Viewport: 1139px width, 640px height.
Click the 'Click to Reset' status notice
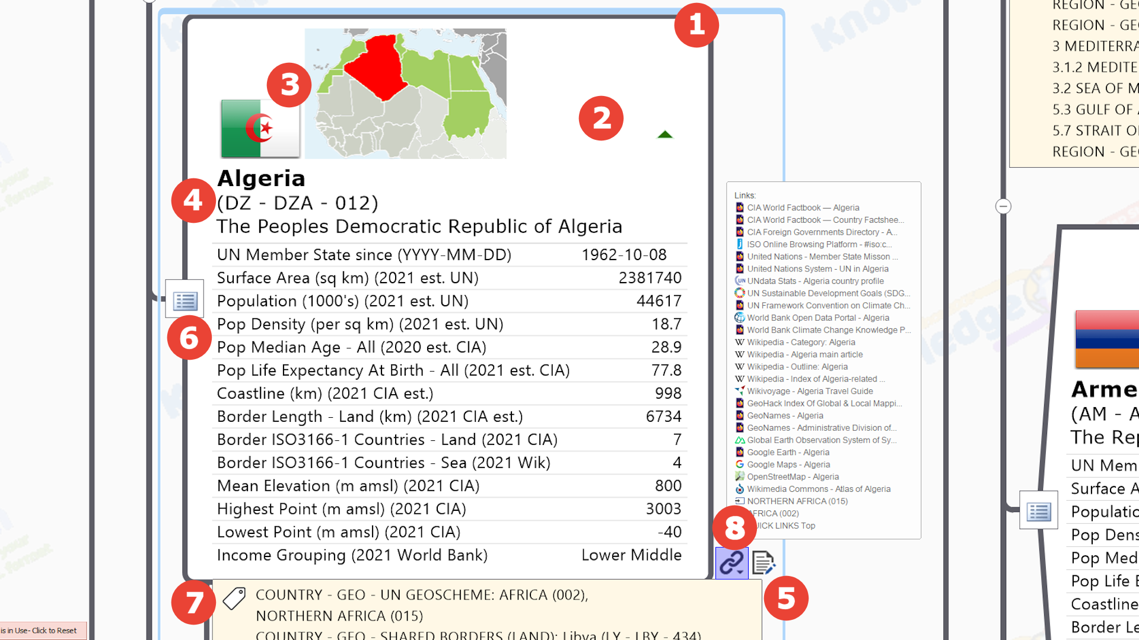(43, 631)
